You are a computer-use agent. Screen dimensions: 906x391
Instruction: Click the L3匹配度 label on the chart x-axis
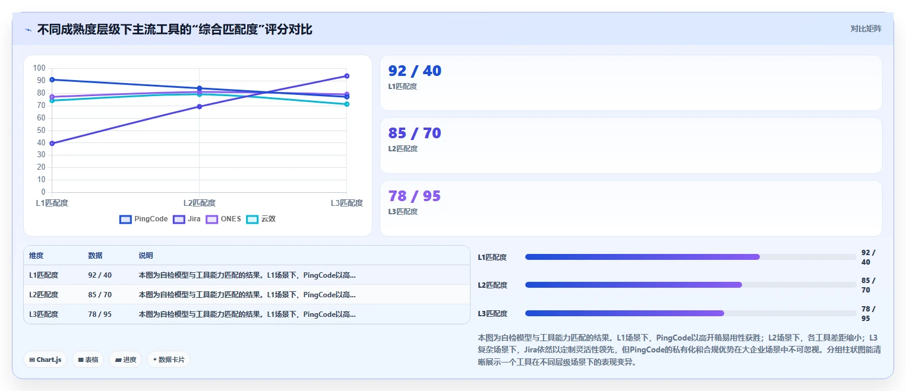point(347,203)
